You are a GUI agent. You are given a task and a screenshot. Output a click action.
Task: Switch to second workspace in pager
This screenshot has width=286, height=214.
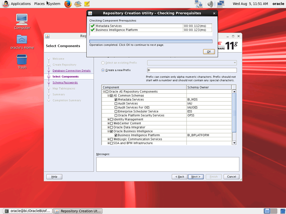(274, 211)
